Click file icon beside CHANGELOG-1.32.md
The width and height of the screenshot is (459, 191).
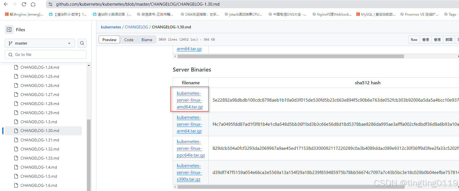[x=16, y=149]
